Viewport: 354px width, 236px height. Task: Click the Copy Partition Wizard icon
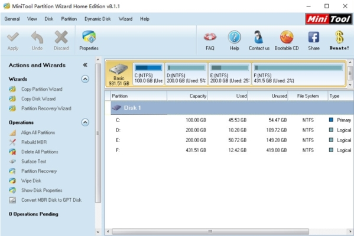click(12, 89)
